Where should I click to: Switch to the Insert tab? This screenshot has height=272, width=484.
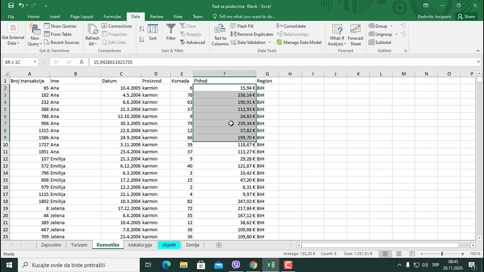click(x=55, y=17)
